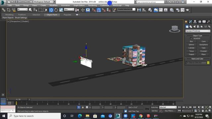Click the Go to End playback button
The width and height of the screenshot is (212, 119).
tap(194, 107)
